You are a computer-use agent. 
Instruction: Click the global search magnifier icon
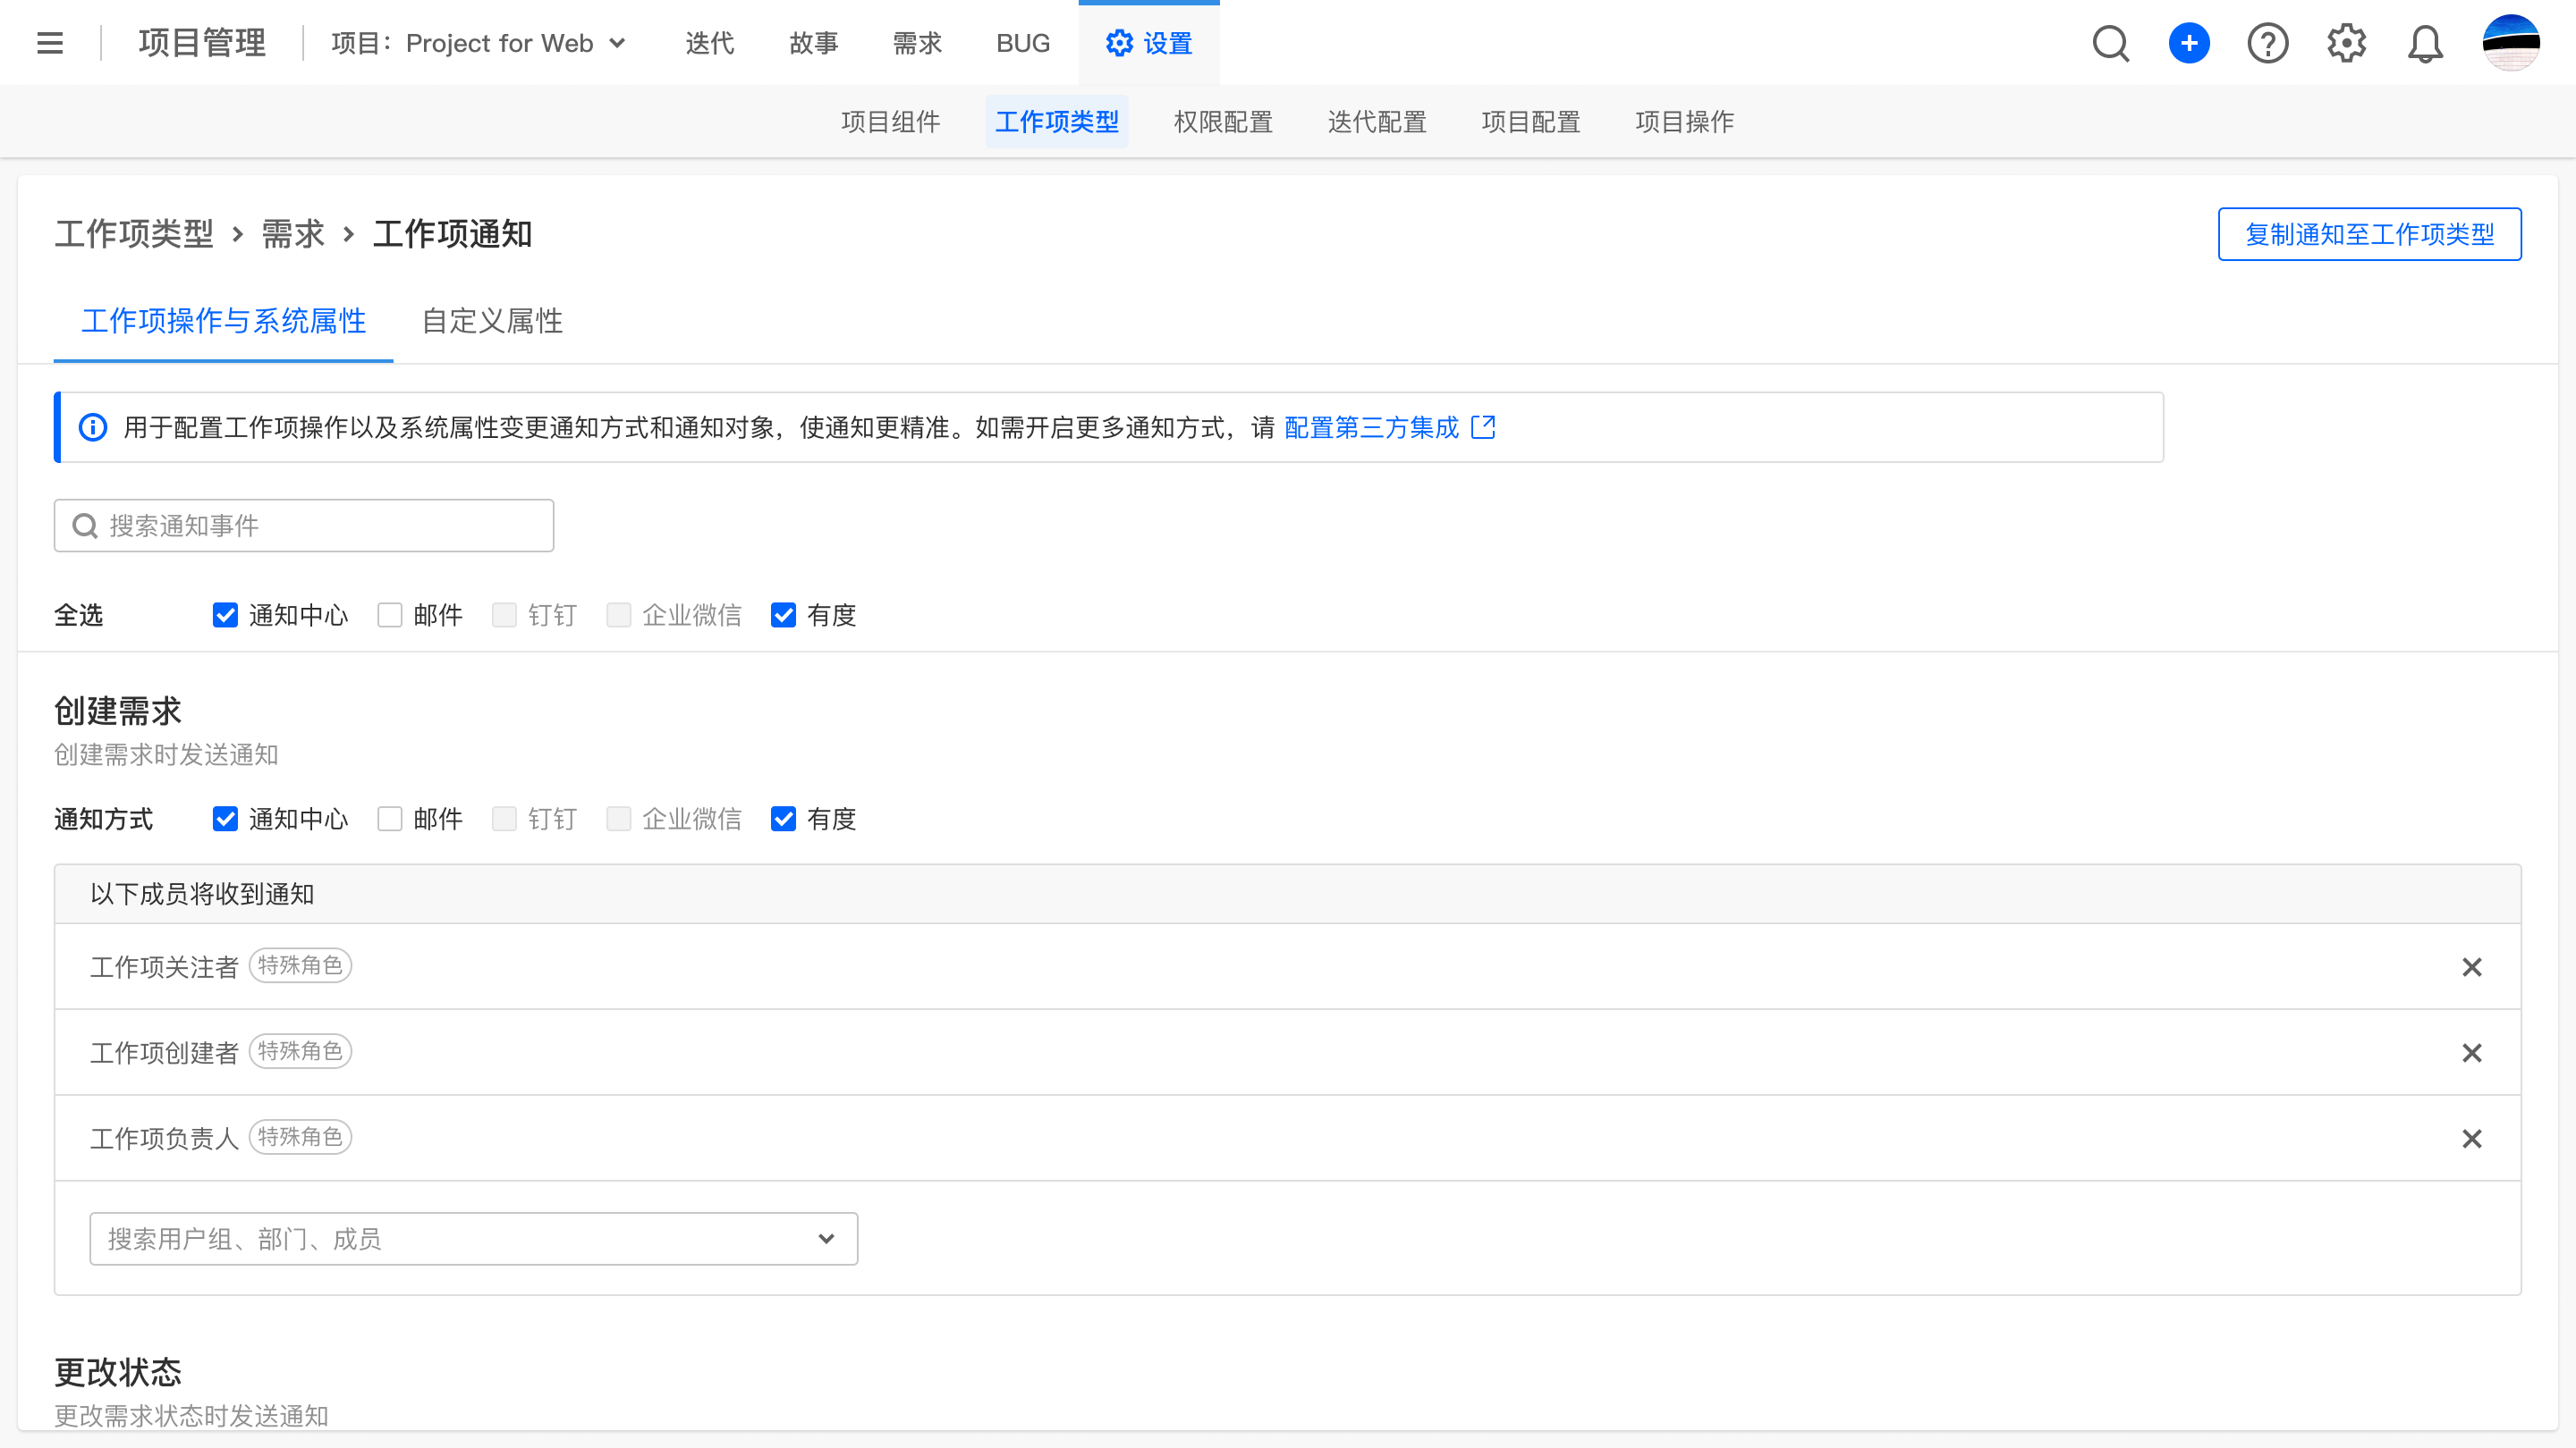tap(2110, 43)
